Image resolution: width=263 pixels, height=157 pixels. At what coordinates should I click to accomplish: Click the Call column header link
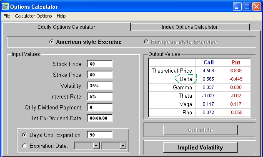tap(208, 62)
